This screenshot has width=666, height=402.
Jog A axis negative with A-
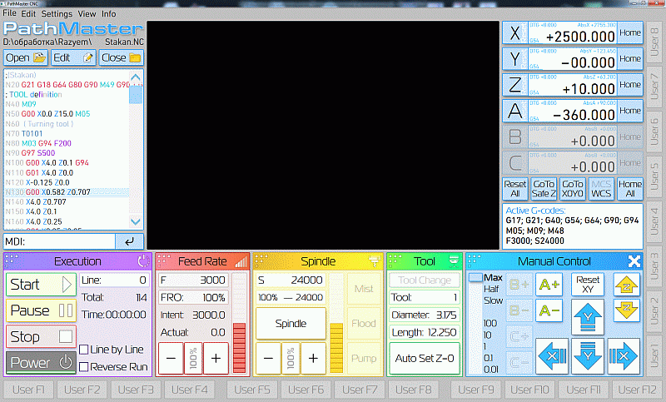tap(549, 310)
